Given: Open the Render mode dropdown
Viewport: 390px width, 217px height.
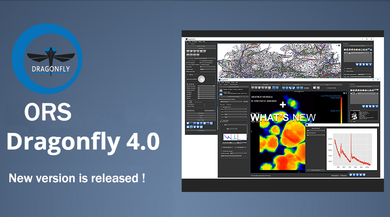Looking at the screenshot, I should (208, 69).
